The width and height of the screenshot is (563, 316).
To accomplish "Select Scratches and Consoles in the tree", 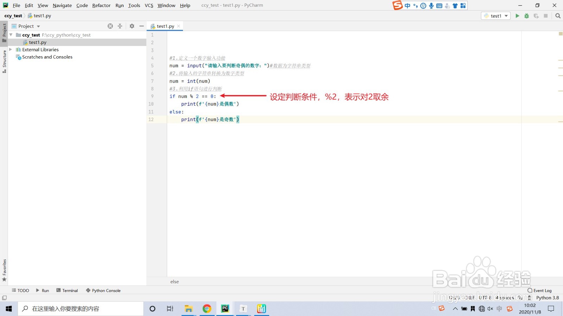I will click(47, 57).
